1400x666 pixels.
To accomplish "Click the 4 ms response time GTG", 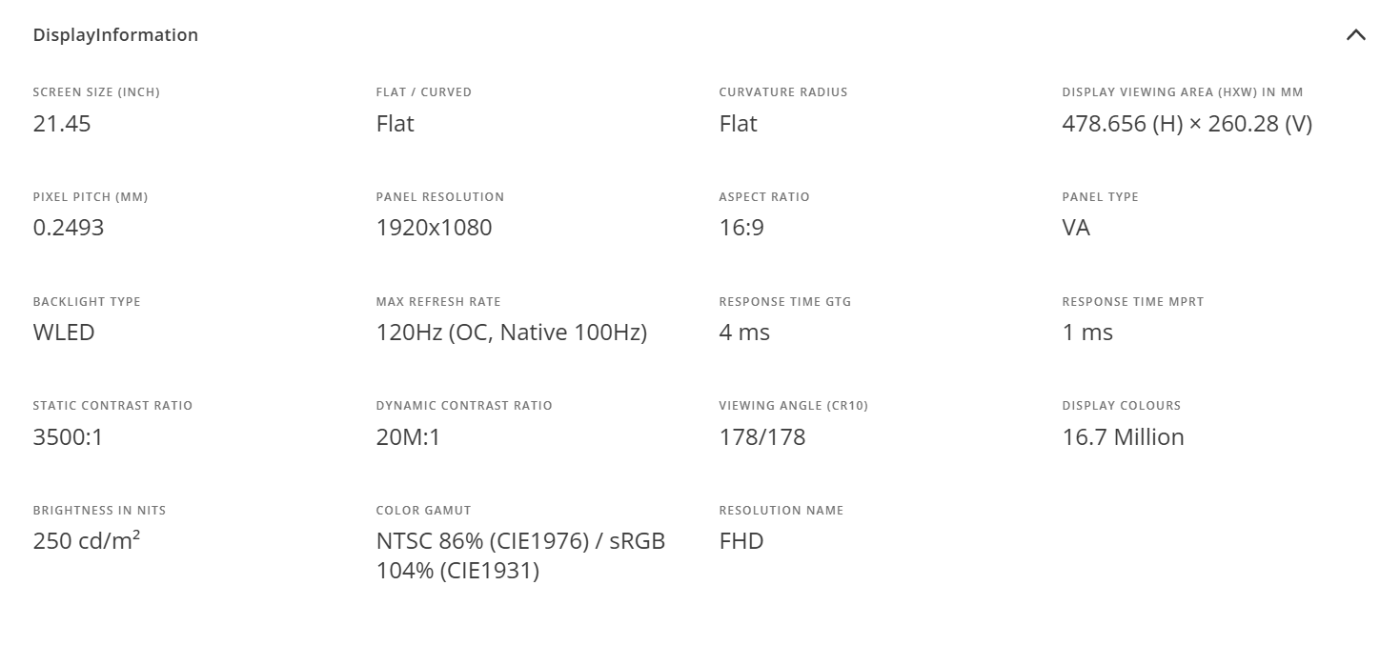I will pos(744,333).
